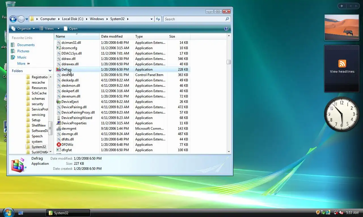
Task: Select the Speech folder in tree
Action: [37, 136]
